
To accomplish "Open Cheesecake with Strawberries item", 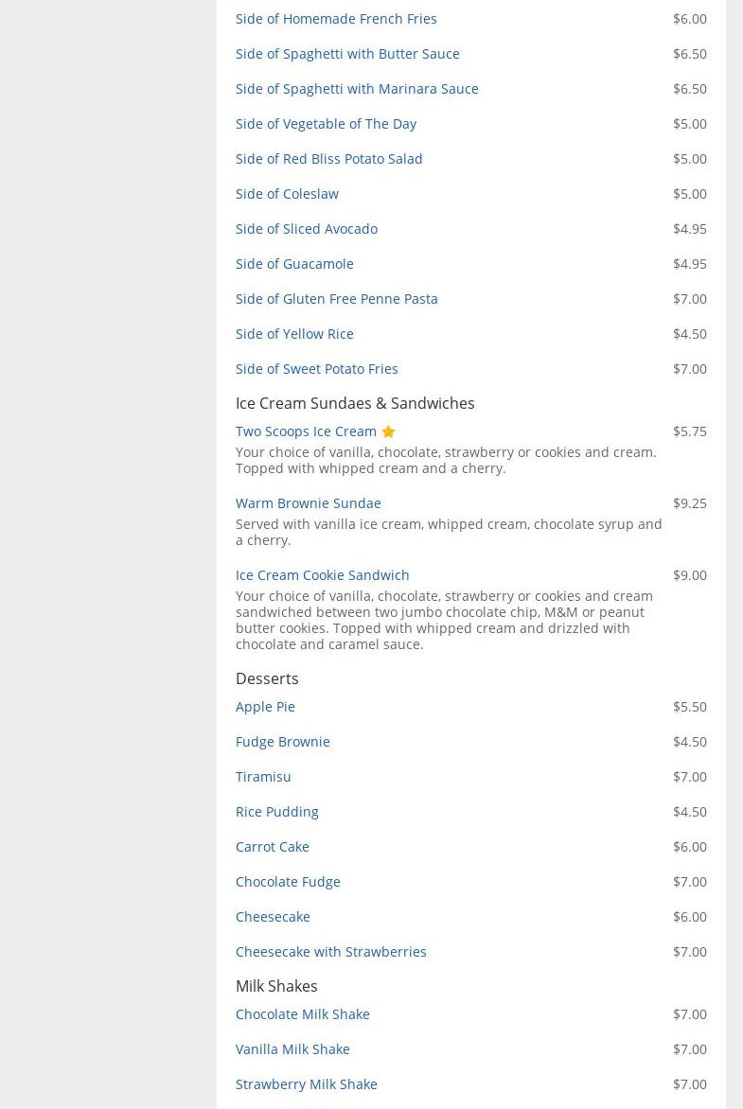I will click(330, 952).
